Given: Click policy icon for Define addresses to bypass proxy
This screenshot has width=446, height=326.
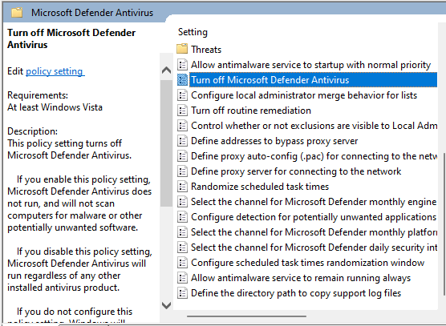Looking at the screenshot, I should pyautogui.click(x=182, y=141).
